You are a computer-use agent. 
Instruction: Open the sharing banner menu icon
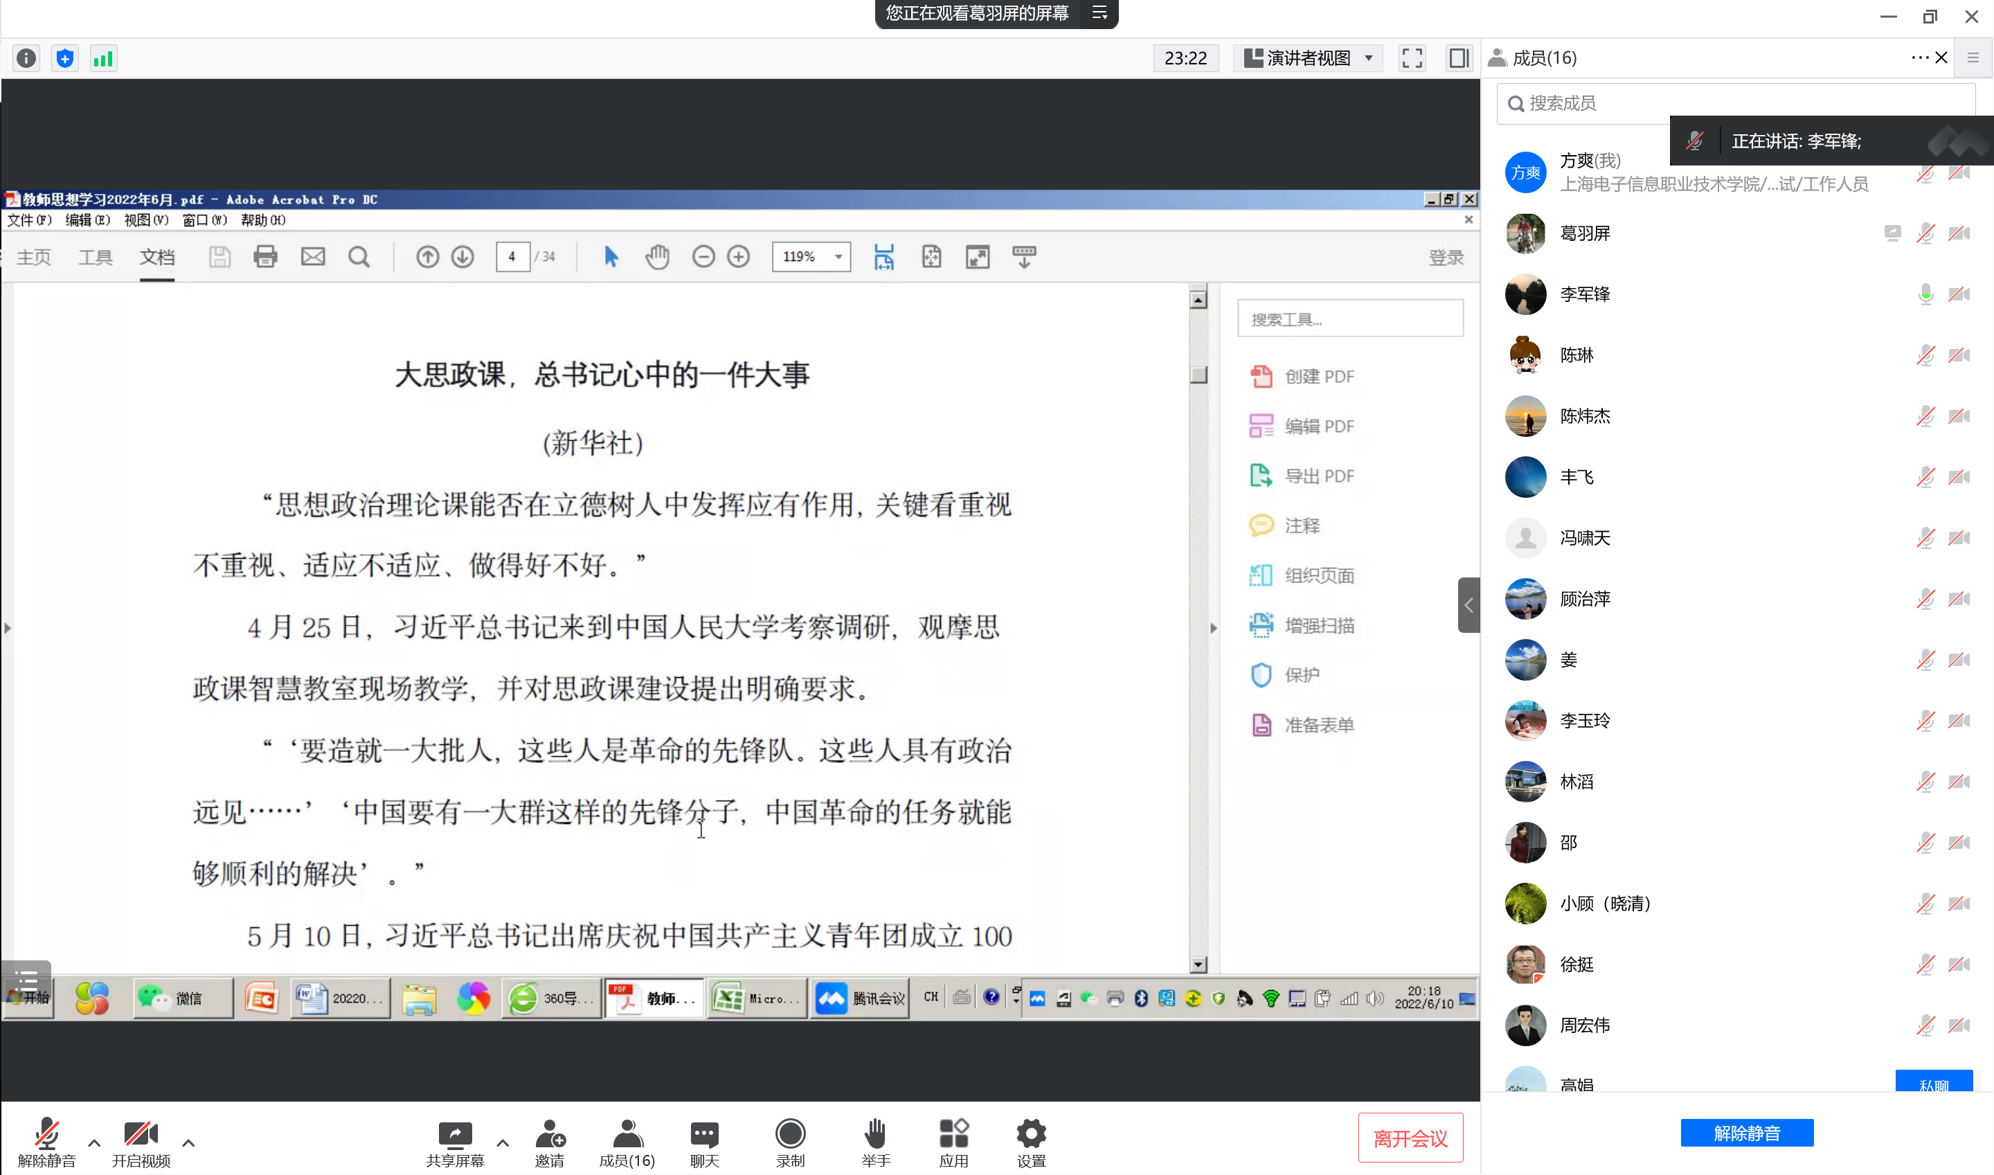[x=1099, y=12]
